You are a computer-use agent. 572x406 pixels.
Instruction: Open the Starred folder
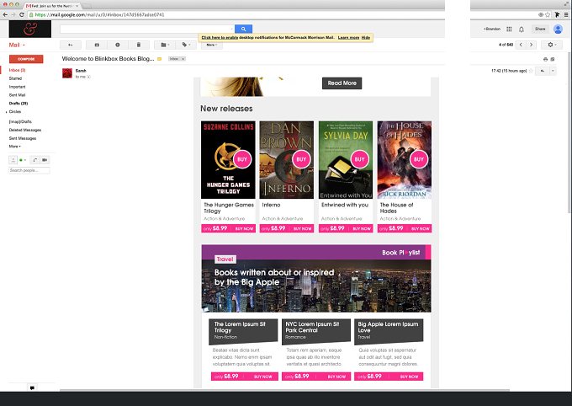(x=15, y=78)
